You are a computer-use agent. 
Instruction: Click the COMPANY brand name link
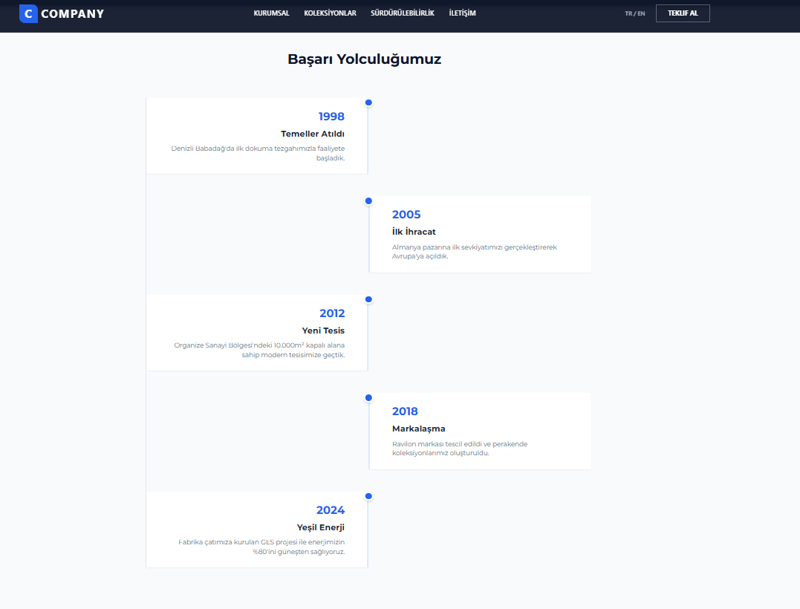click(73, 13)
